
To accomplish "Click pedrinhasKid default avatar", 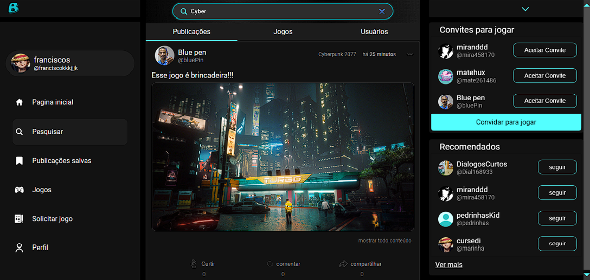I will 446,219.
